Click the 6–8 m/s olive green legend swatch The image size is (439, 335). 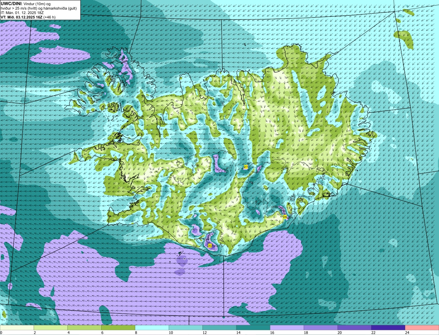[x=118, y=328]
